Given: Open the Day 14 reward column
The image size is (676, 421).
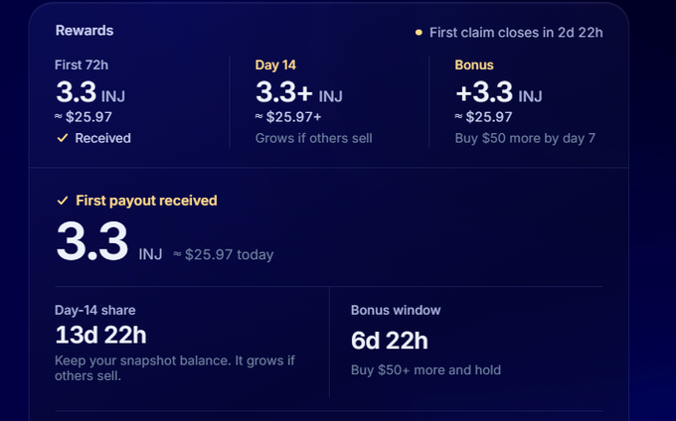Looking at the screenshot, I should [x=328, y=101].
